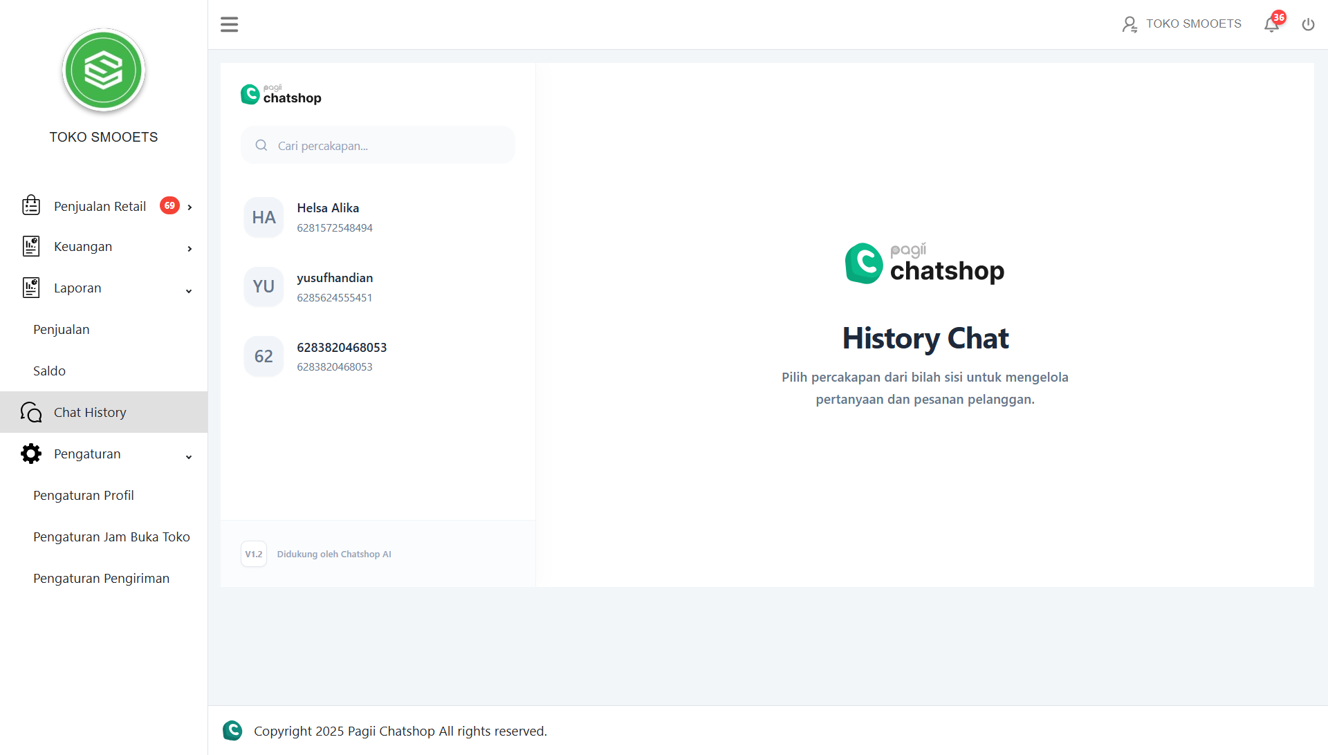Open Pengaturan Jam Buka Toko
This screenshot has height=755, width=1328.
[111, 537]
